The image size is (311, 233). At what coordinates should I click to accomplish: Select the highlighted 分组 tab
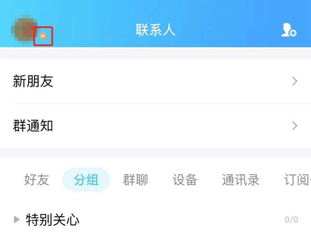[86, 180]
